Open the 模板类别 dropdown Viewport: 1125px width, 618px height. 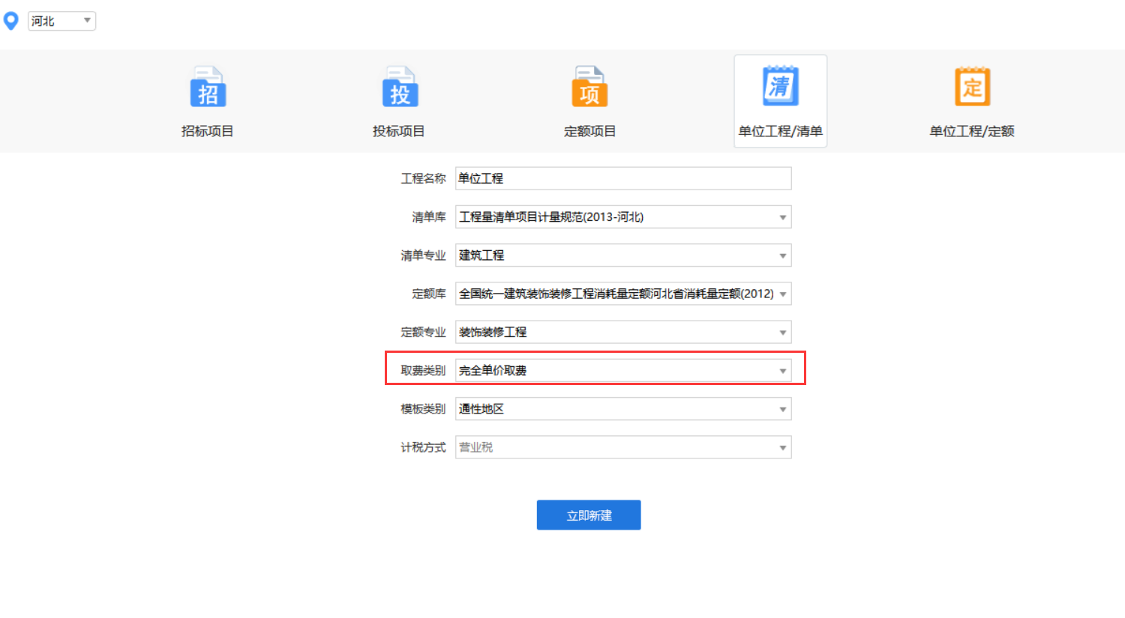(623, 409)
